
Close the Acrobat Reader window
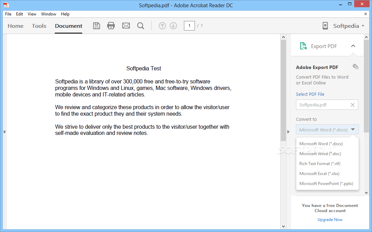(362, 4)
